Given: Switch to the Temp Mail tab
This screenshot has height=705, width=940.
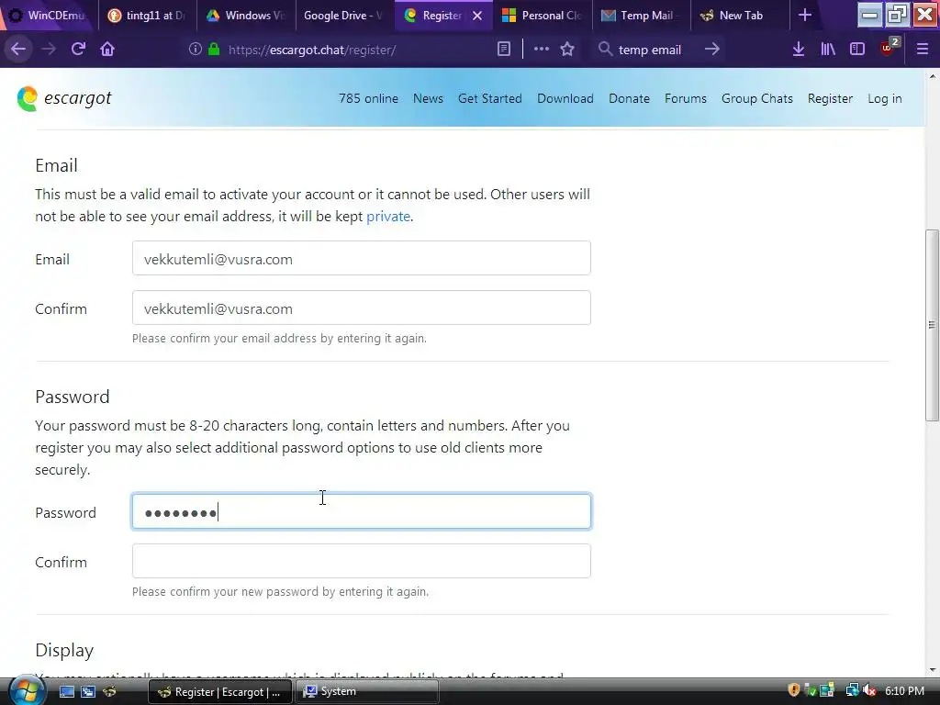Looking at the screenshot, I should point(641,16).
